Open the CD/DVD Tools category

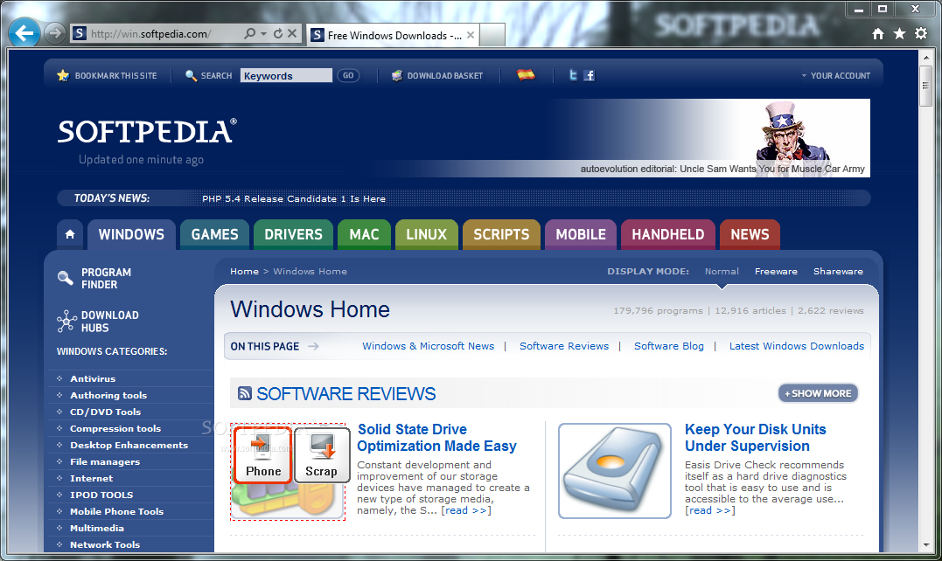point(105,412)
